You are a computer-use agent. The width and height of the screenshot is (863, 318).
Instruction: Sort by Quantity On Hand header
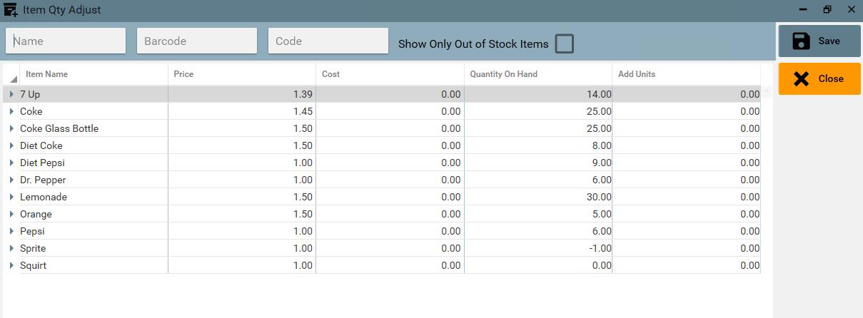click(x=538, y=74)
